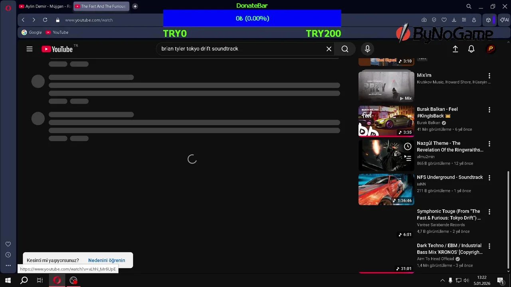Viewport: 511px width, 287px height.
Task: Open the extensions cube icon
Action: point(488,20)
